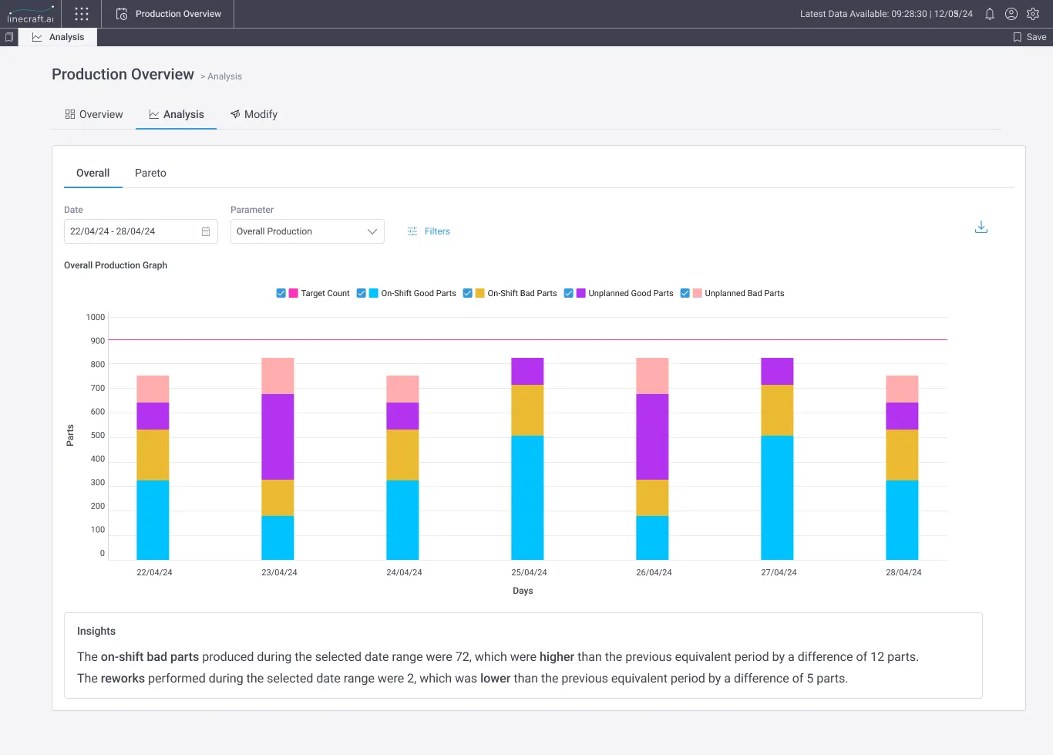Screen dimensions: 1053x755
Task: Open the date range calendar icon
Action: (x=206, y=231)
